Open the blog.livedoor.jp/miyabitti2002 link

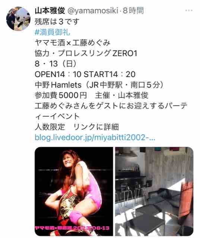pyautogui.click(x=95, y=138)
